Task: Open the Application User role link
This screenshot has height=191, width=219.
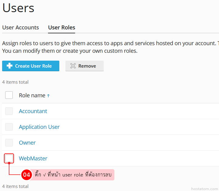Action: 39,127
